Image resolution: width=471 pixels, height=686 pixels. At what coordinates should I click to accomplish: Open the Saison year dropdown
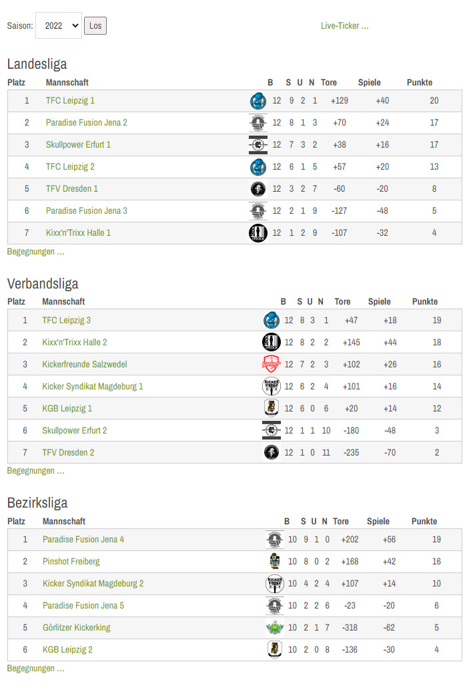58,25
